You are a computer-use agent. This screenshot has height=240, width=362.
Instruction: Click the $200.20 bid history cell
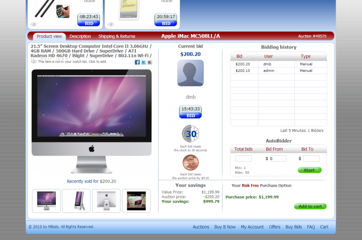click(243, 64)
